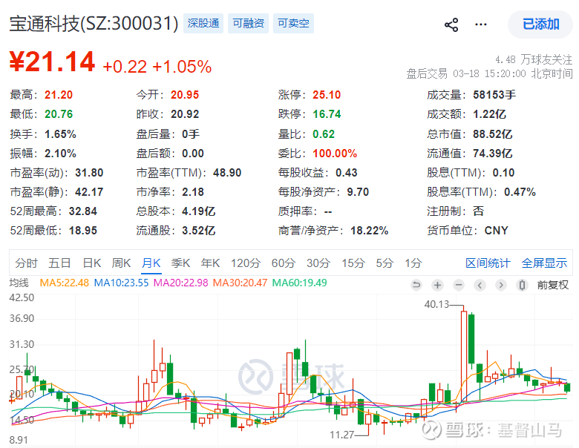Choose the 1分 chart tab
Viewport: 579px width, 448px height.
coord(413,263)
